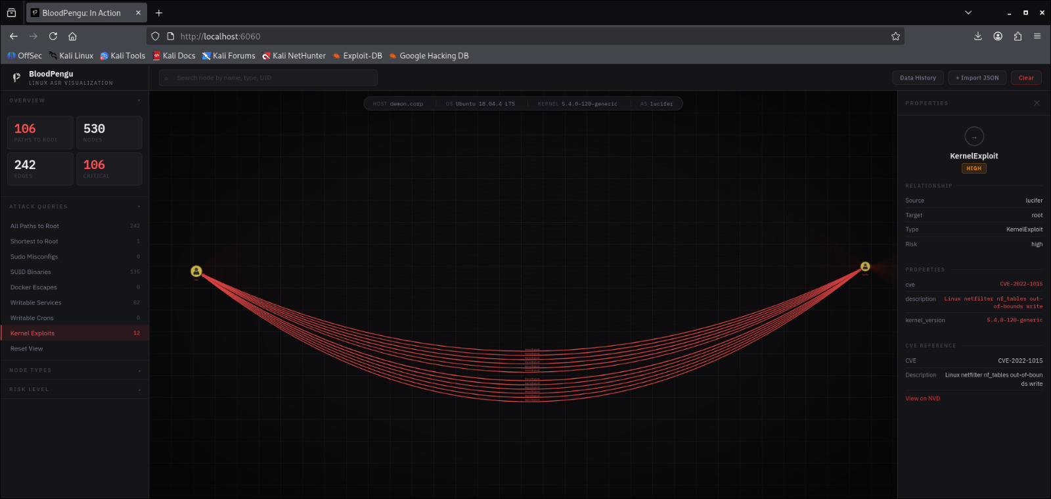
Task: Collapse the Attack Queries section
Action: coord(139,206)
